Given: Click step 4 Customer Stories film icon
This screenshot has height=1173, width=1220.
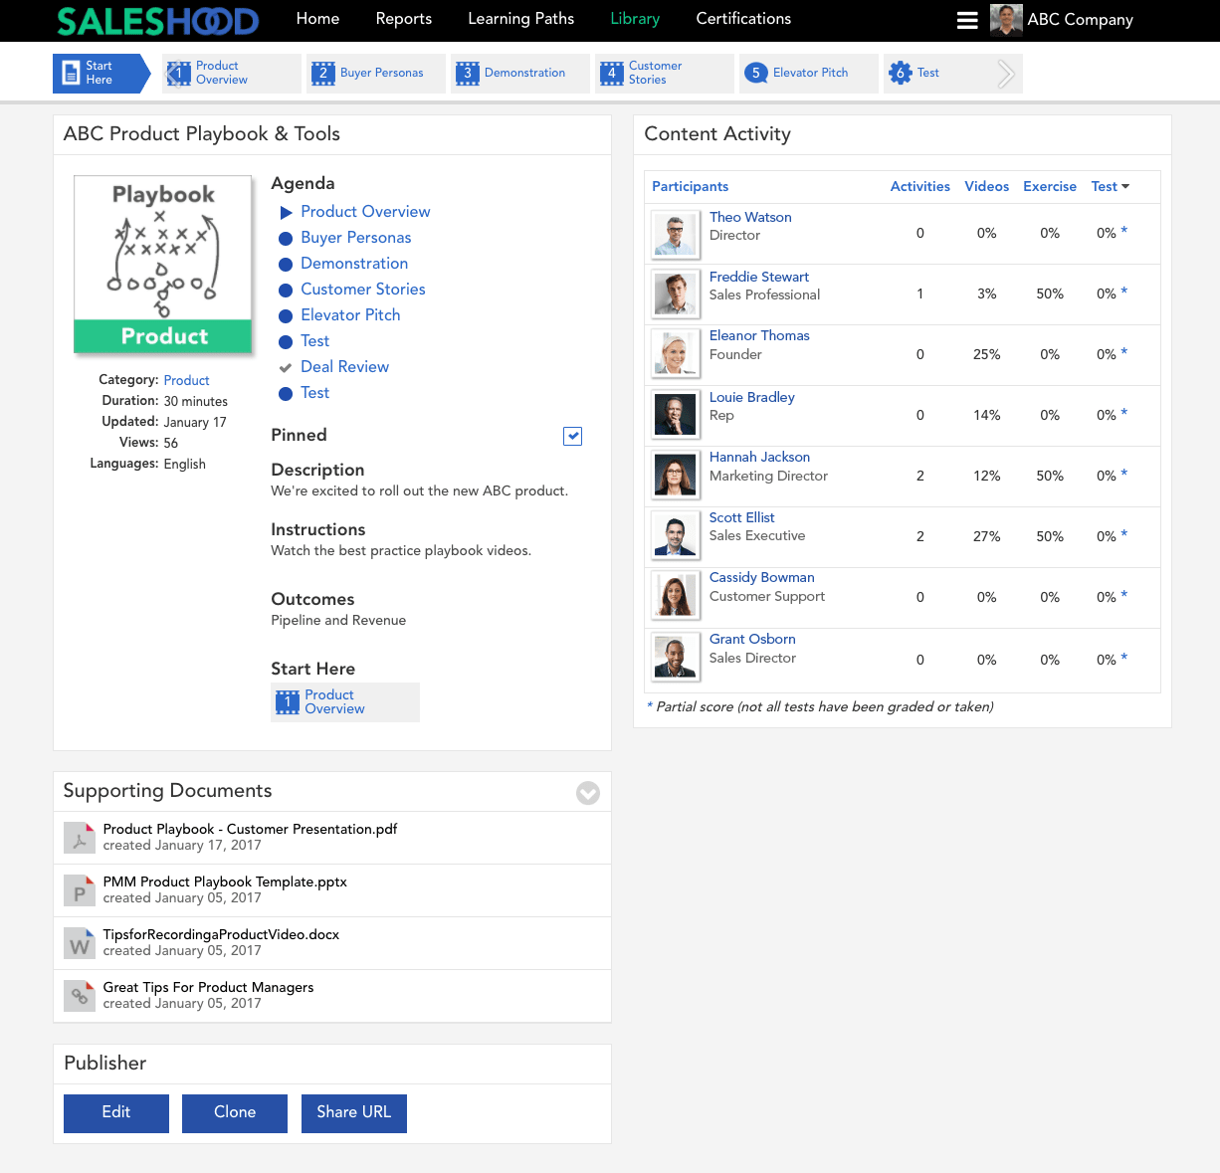Looking at the screenshot, I should coord(611,73).
